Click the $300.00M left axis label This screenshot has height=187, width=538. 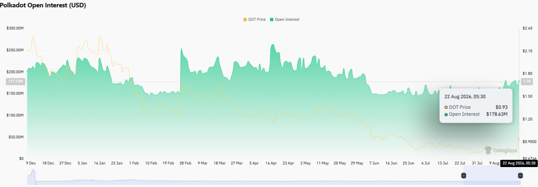click(x=15, y=28)
